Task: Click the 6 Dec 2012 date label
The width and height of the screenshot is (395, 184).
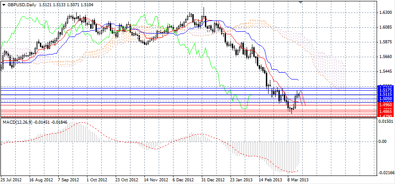Action: (x=182, y=180)
